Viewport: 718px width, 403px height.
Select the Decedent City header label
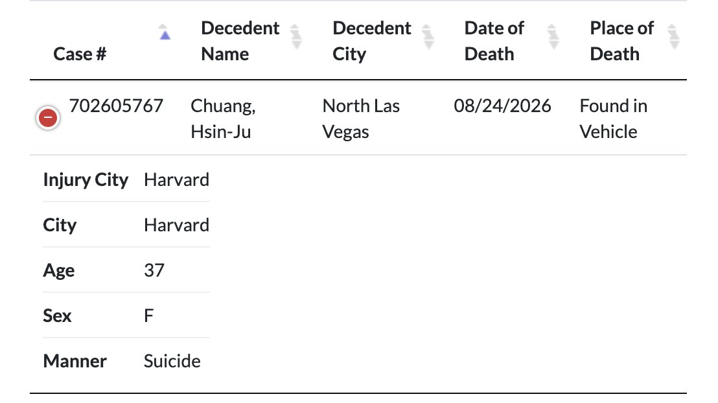pos(372,41)
